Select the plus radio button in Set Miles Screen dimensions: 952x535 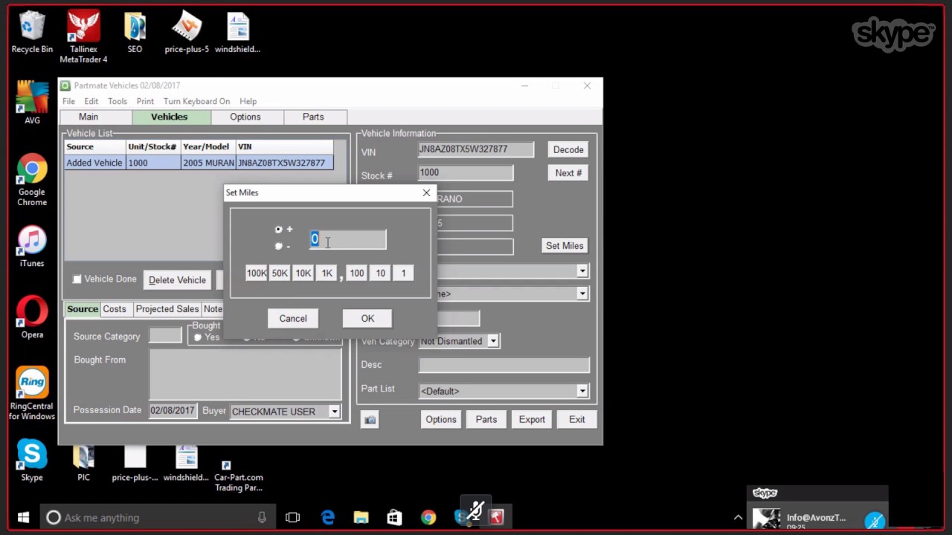click(279, 230)
